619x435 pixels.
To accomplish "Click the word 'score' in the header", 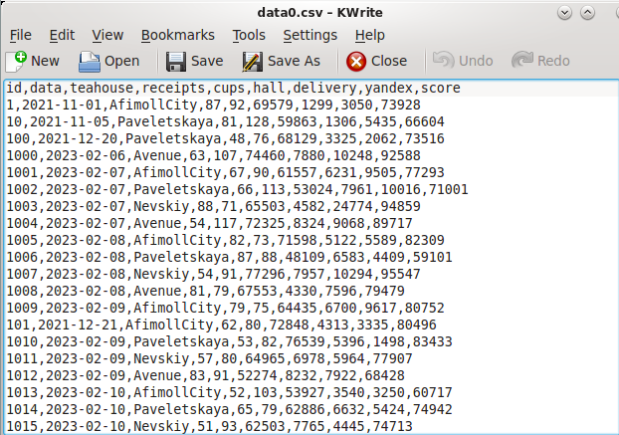I will 441,88.
